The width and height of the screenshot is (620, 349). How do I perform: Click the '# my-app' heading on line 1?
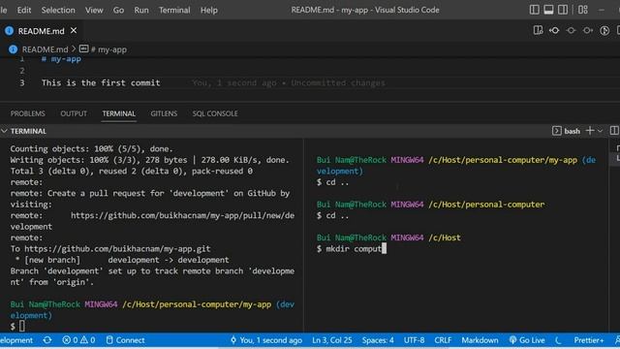[x=61, y=59]
